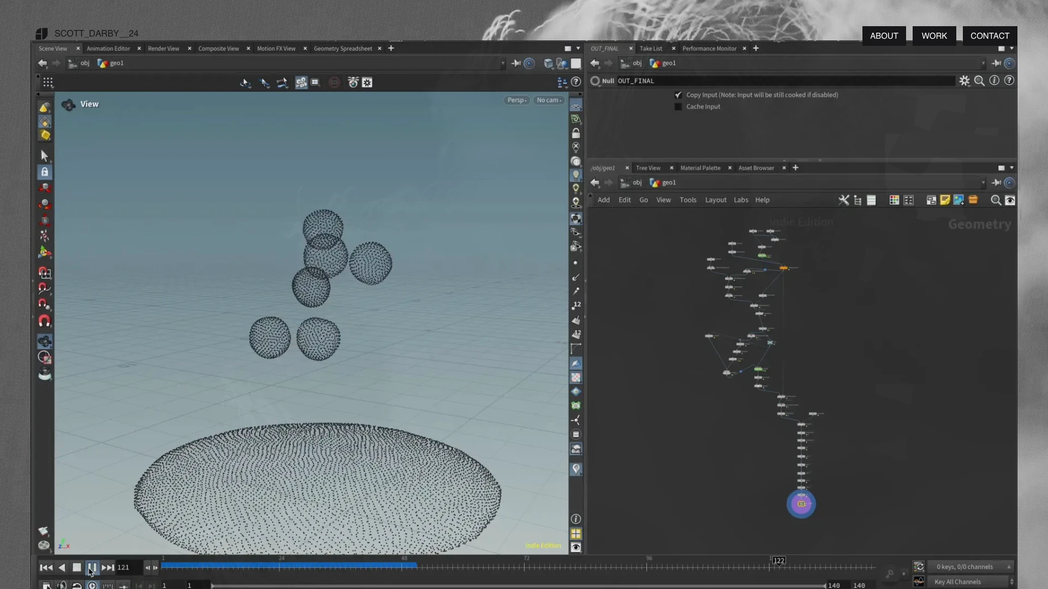
Task: Click the add image background icon in network
Action: click(958, 200)
